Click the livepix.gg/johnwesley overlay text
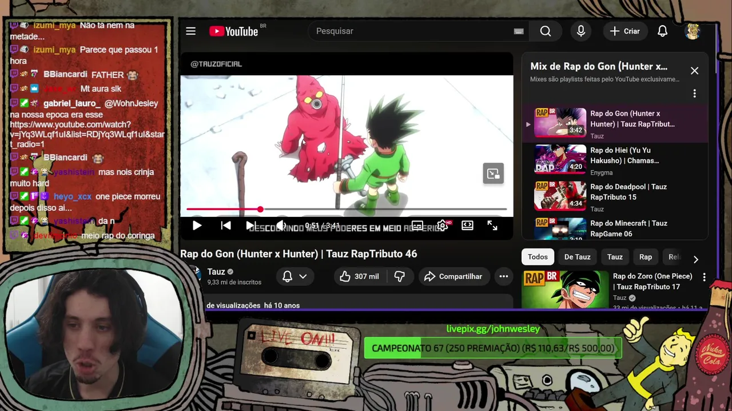 (x=493, y=329)
